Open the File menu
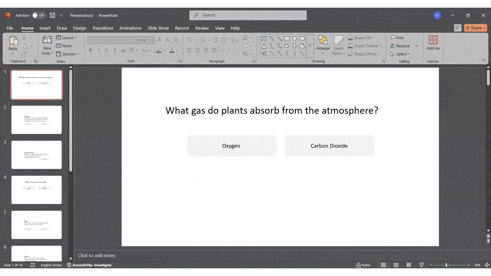The image size is (491, 276). click(10, 28)
